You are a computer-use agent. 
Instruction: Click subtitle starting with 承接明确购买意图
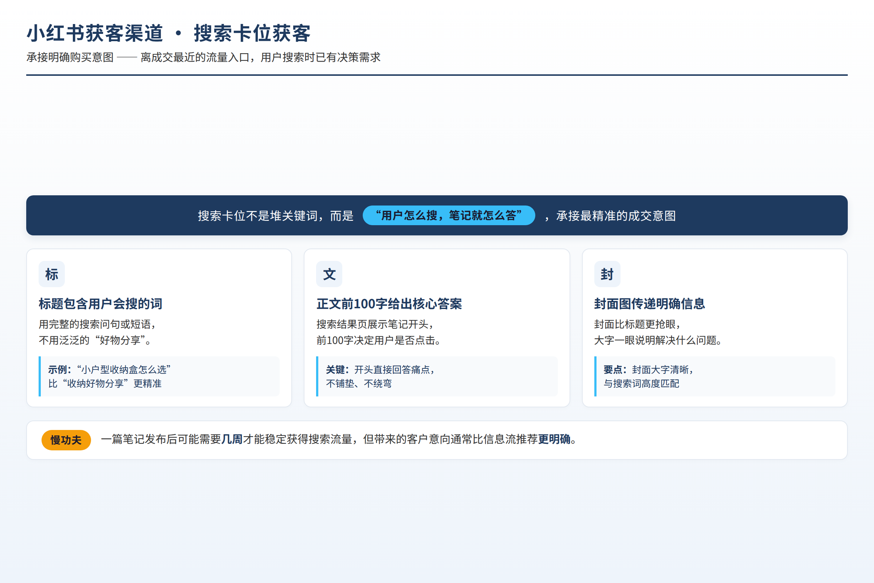point(204,57)
